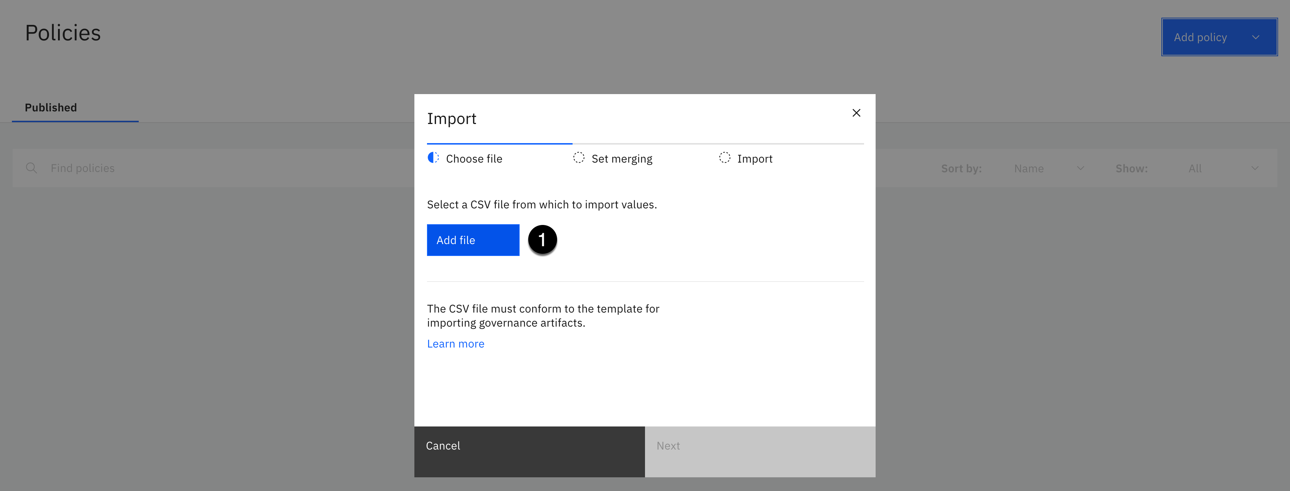Viewport: 1290px width, 491px height.
Task: Click the black number 1 callout badge
Action: (x=542, y=240)
